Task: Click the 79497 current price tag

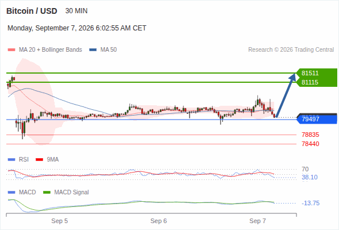Action: tap(317, 119)
